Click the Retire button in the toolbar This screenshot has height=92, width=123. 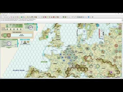pos(7,17)
